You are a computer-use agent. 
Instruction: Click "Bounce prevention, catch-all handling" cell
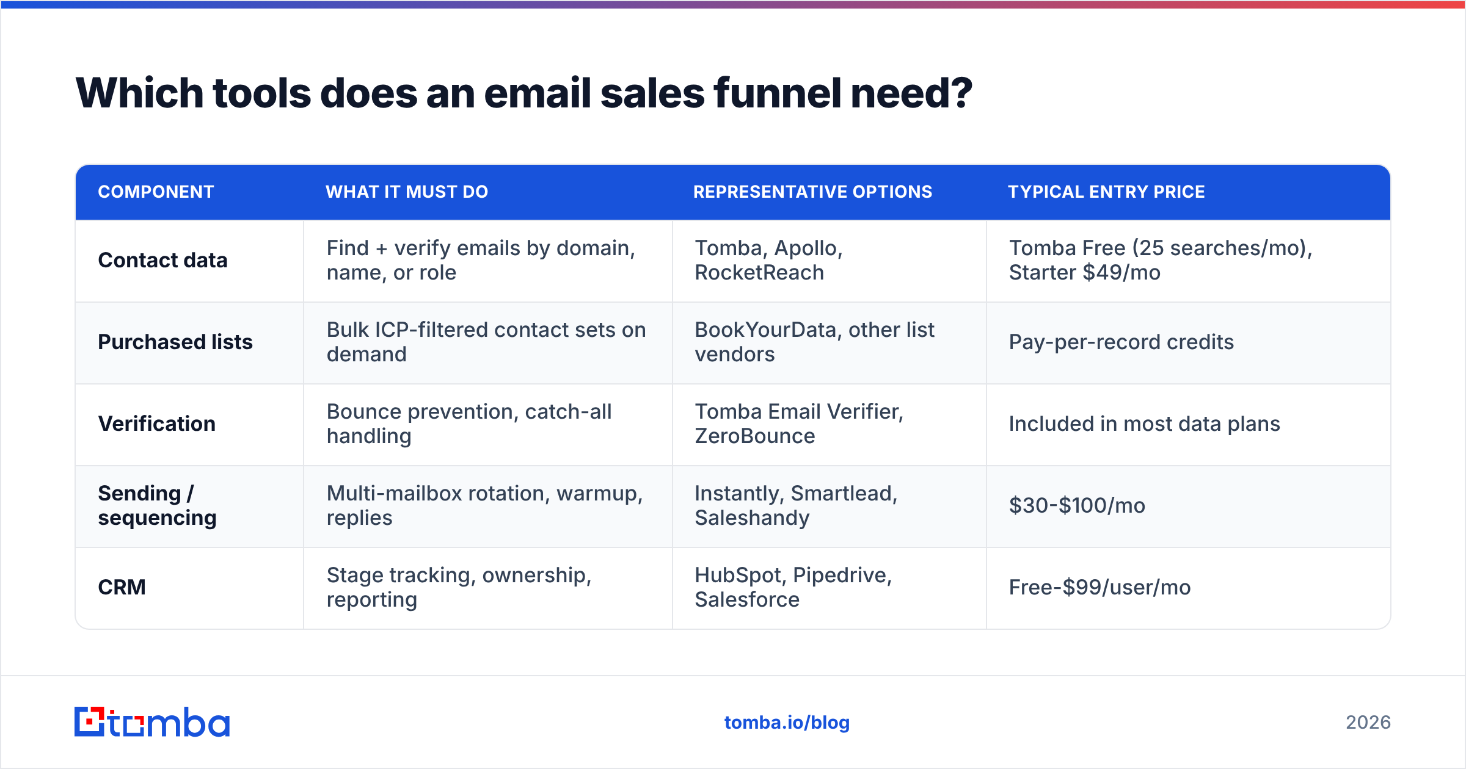(x=487, y=424)
